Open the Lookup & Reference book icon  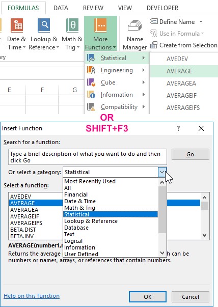(44, 25)
